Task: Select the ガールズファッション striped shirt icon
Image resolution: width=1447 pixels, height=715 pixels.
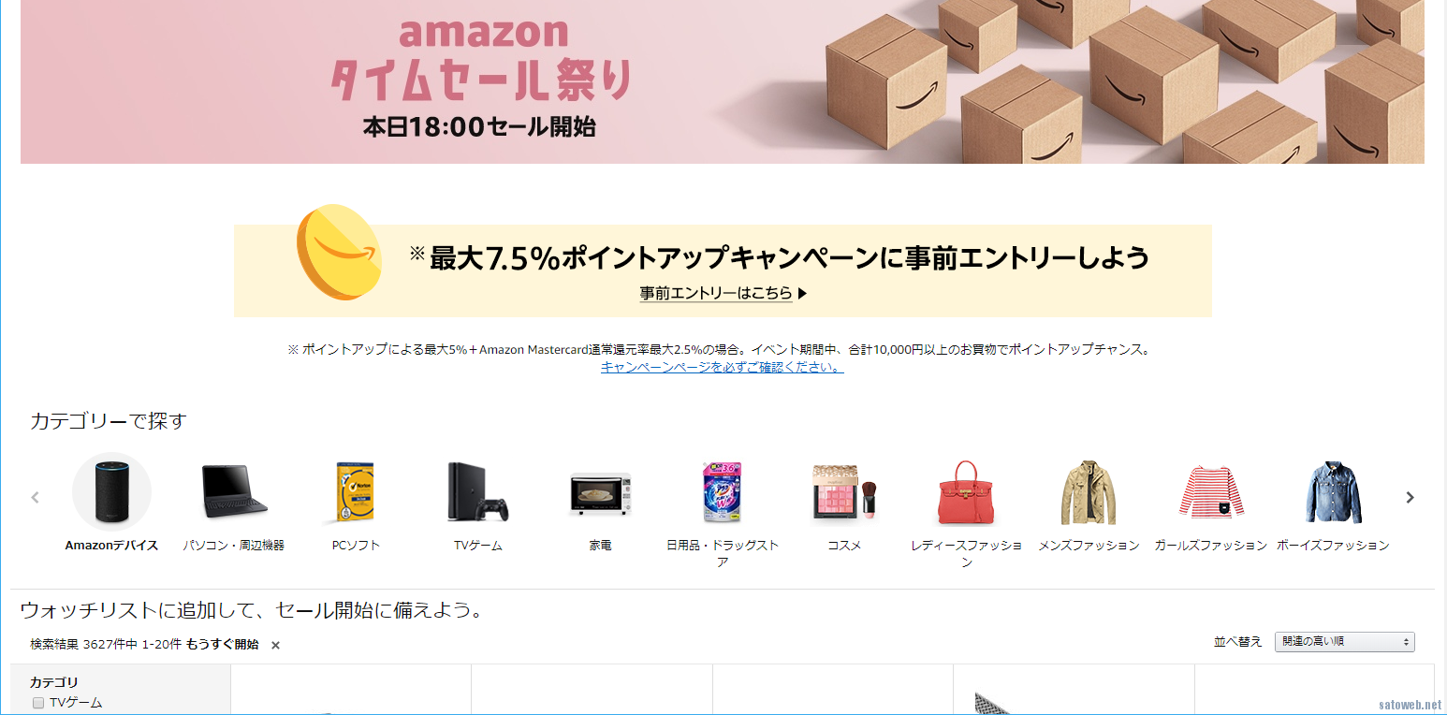Action: point(1210,492)
